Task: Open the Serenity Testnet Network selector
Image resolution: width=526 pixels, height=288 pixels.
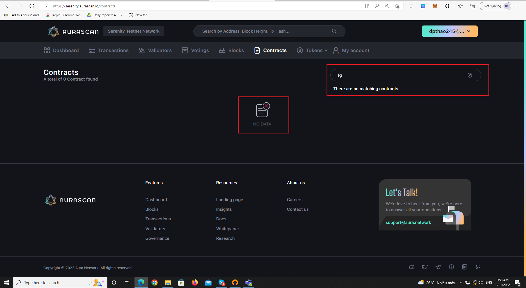Action: [133, 31]
